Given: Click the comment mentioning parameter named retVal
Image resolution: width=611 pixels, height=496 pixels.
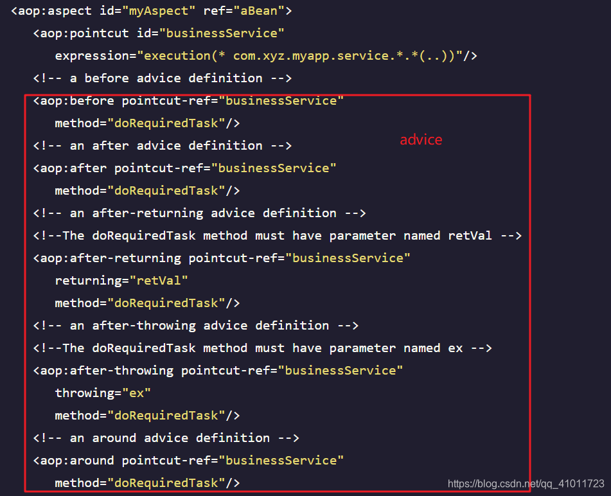Looking at the screenshot, I should click(x=278, y=236).
